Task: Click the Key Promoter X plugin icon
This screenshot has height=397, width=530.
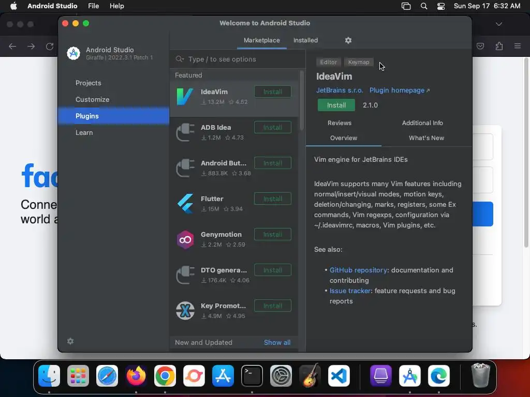Action: pos(185,311)
